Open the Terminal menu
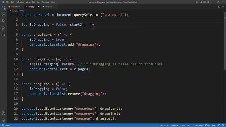 click(46, 2)
